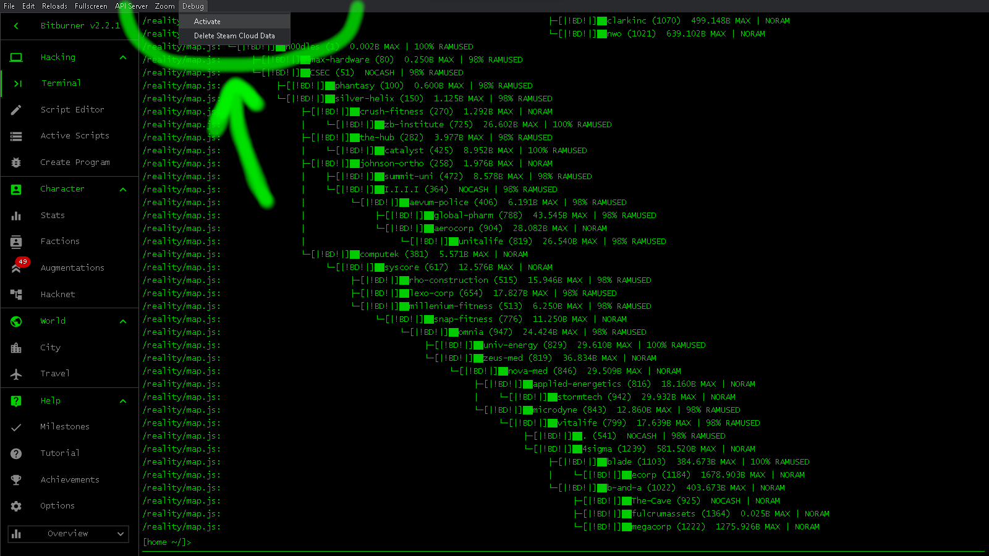Open the File menu
Image resolution: width=989 pixels, height=556 pixels.
(x=9, y=6)
